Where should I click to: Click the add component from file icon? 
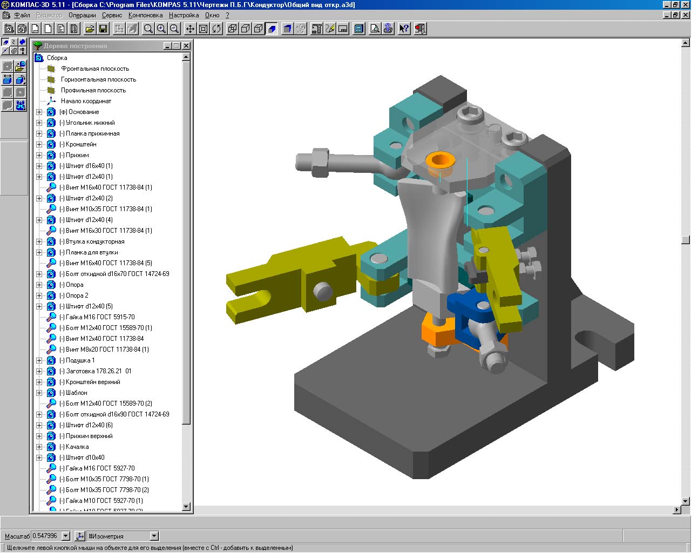pyautogui.click(x=21, y=66)
